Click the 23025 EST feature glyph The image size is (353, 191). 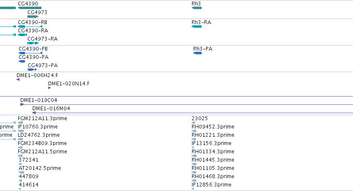click(193, 123)
